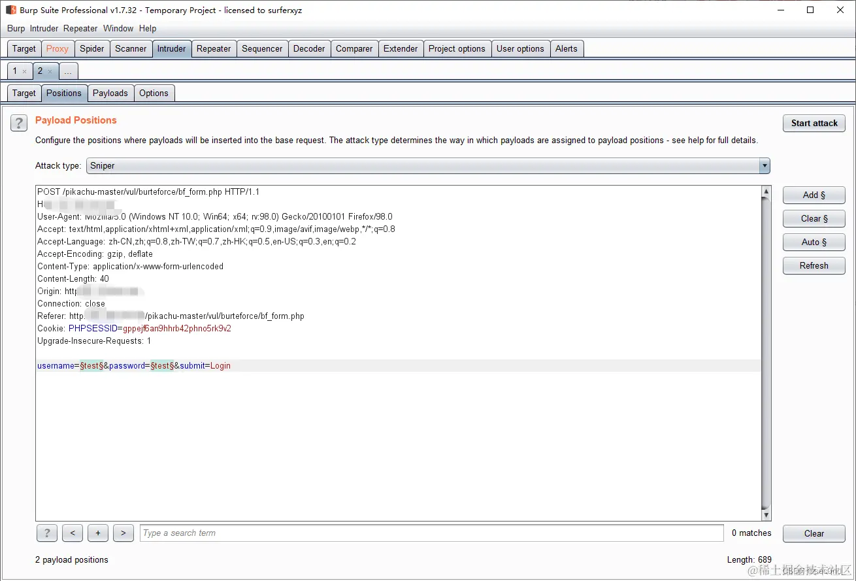Switch to the Project options tab

(x=457, y=49)
